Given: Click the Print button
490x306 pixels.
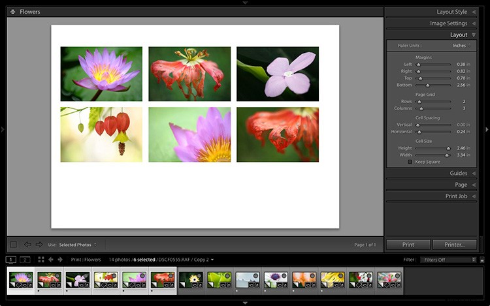Looking at the screenshot, I should click(x=408, y=245).
